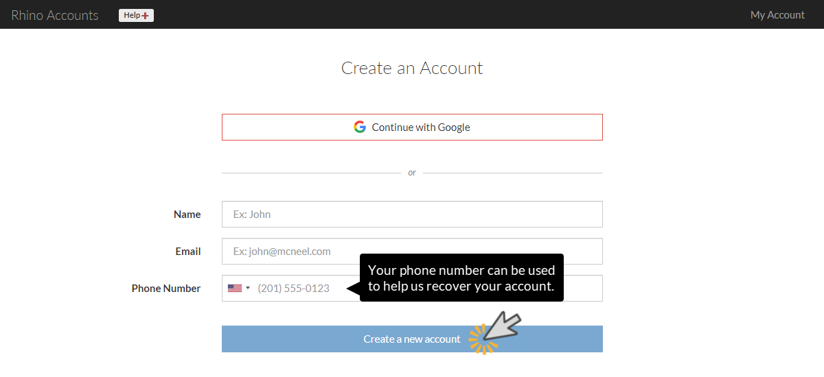Focus the Name input field
The width and height of the screenshot is (824, 377).
pyautogui.click(x=412, y=215)
